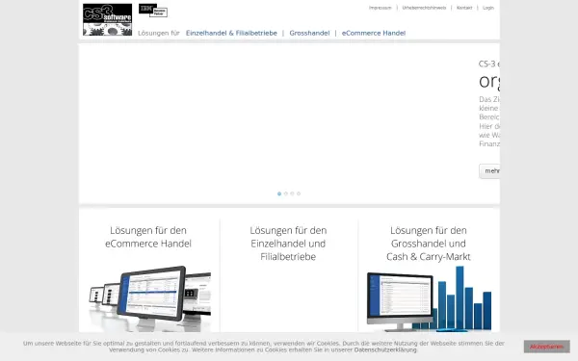Select the fourth slider pagination dot
The width and height of the screenshot is (578, 361).
[x=299, y=193]
